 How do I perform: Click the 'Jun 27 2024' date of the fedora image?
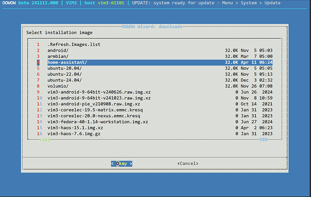(256, 121)
